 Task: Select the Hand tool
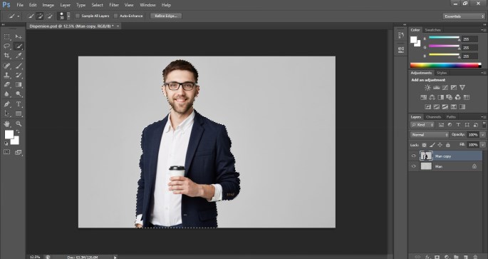6,123
